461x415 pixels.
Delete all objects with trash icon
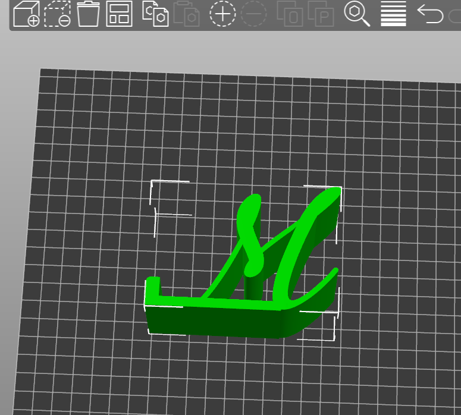coord(88,14)
